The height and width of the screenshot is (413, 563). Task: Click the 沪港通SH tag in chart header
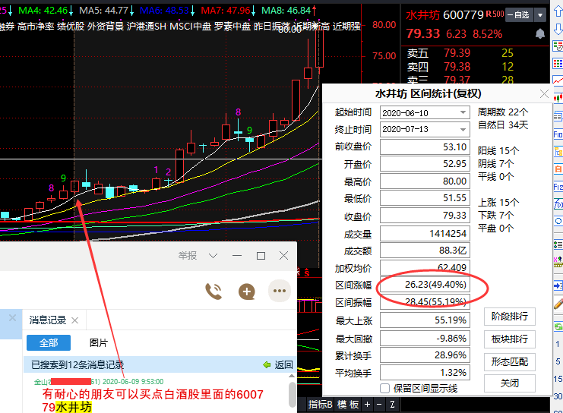(147, 27)
